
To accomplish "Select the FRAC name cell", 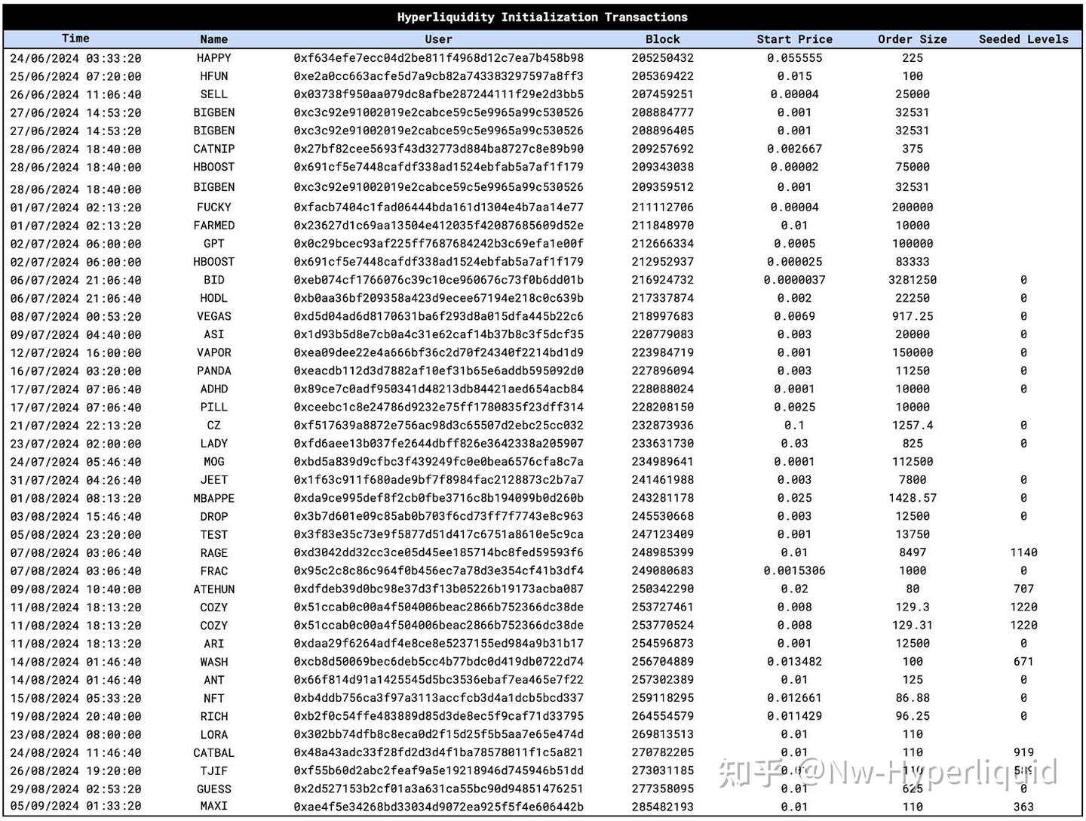I will click(x=214, y=571).
